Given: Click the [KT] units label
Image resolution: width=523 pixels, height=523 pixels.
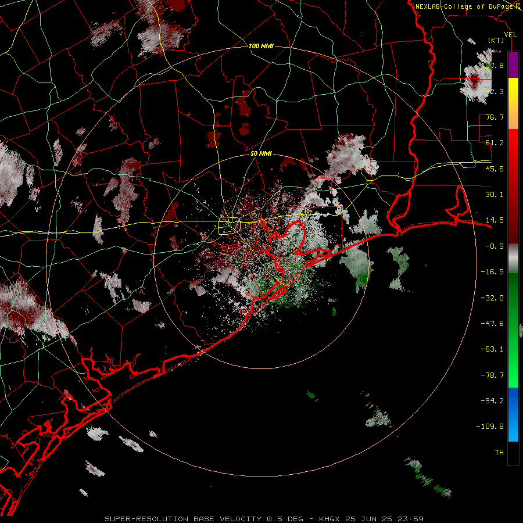Looking at the screenshot, I should click(x=496, y=40).
